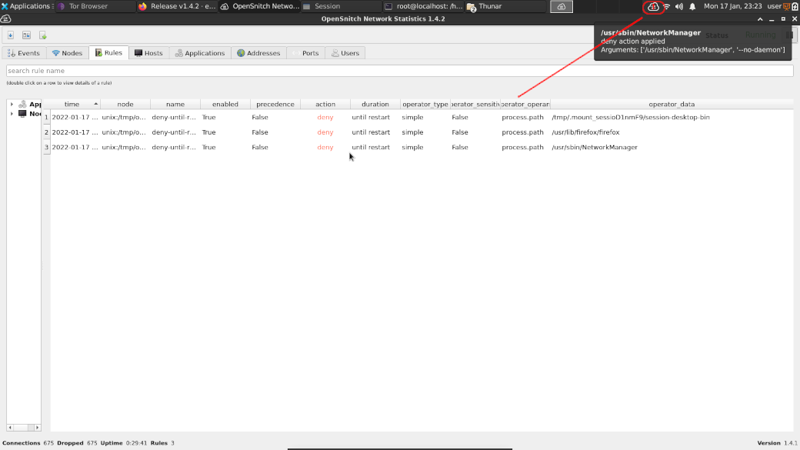Click the battery status tray icon

tap(795, 7)
